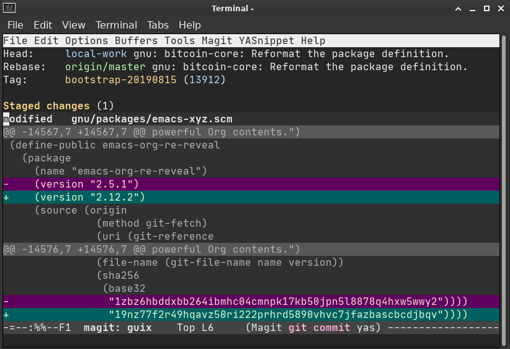Click the (package line
The image size is (510, 349).
tap(47, 158)
